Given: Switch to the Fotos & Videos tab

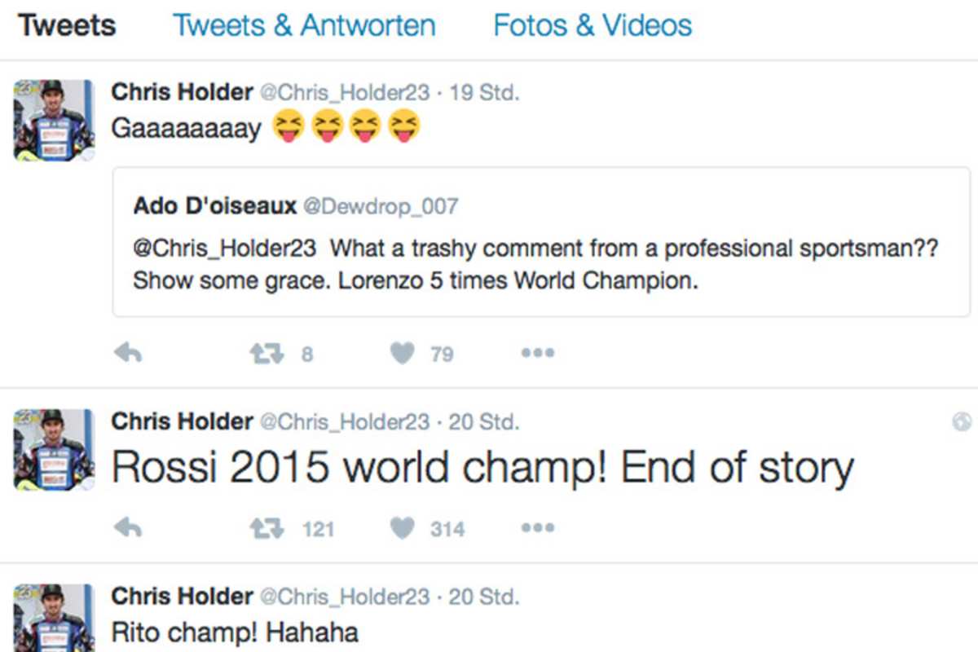Looking at the screenshot, I should point(591,25).
